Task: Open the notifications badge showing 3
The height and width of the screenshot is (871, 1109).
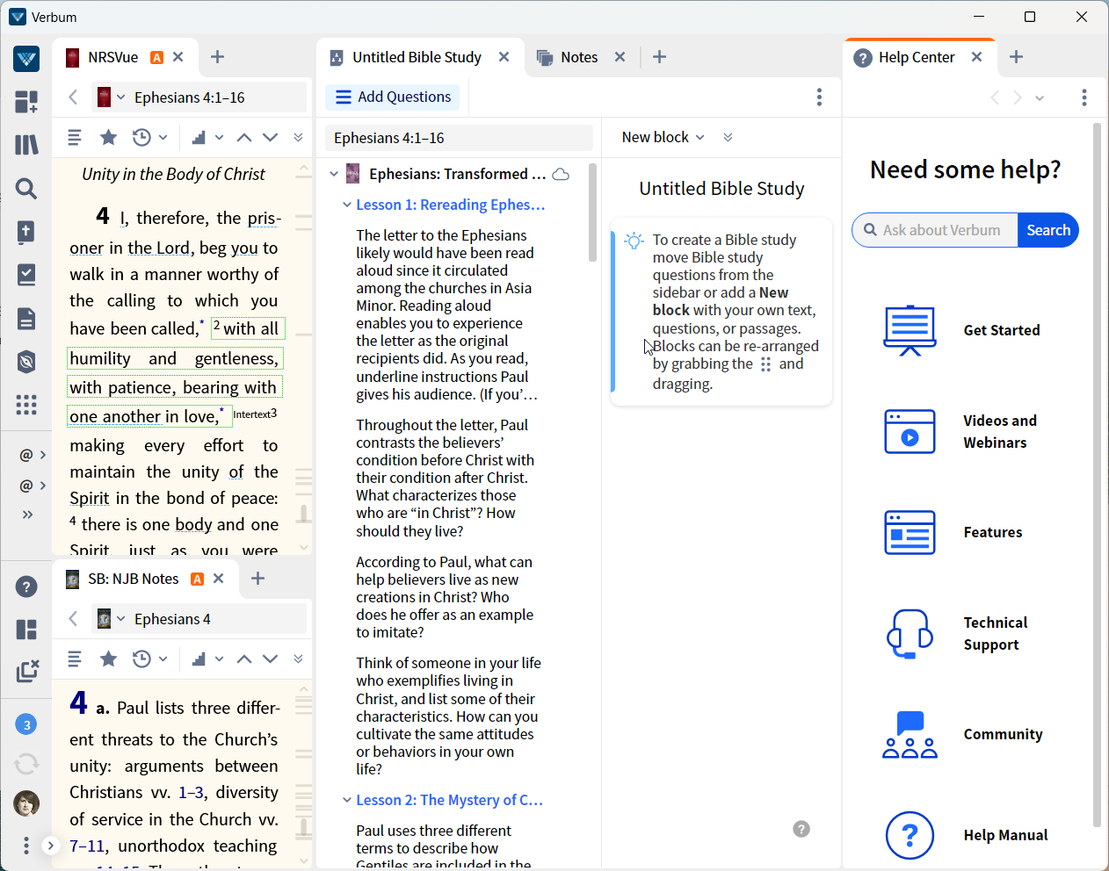Action: [26, 724]
